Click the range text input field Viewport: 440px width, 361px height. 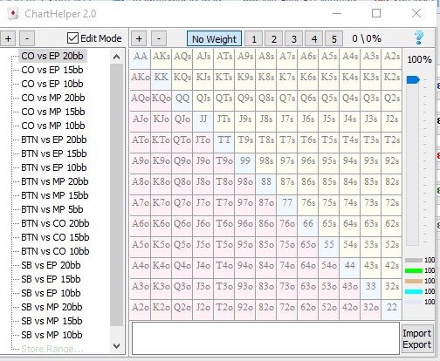[x=265, y=338]
